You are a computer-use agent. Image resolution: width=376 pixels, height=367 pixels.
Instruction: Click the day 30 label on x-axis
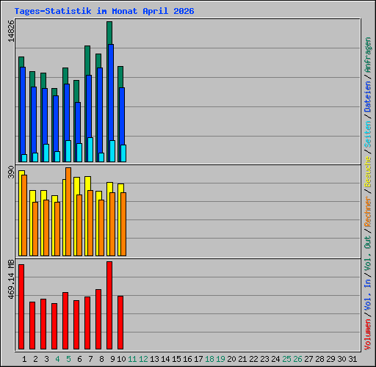(341, 359)
